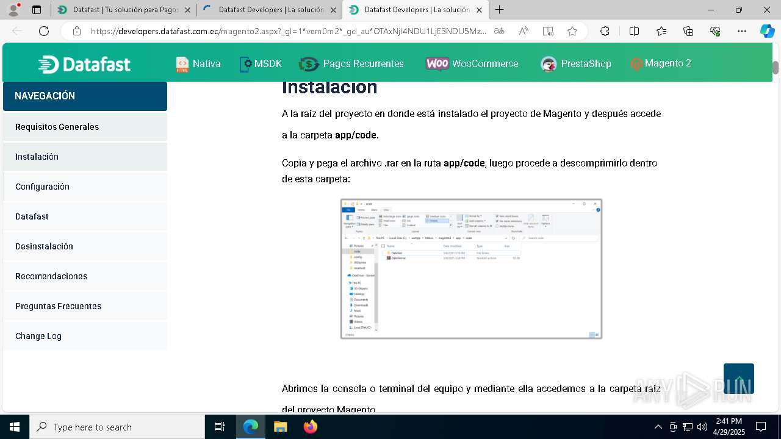Open the Copilot sidebar icon
This screenshot has height=439, width=781.
coord(767,31)
